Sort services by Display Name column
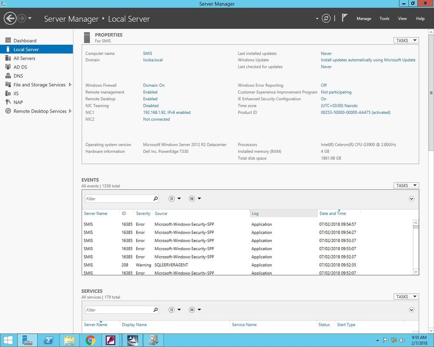The width and height of the screenshot is (434, 347). [x=134, y=324]
